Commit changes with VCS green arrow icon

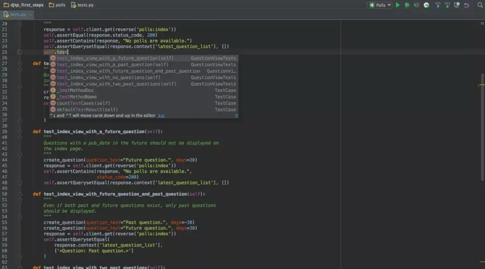coord(447,5)
